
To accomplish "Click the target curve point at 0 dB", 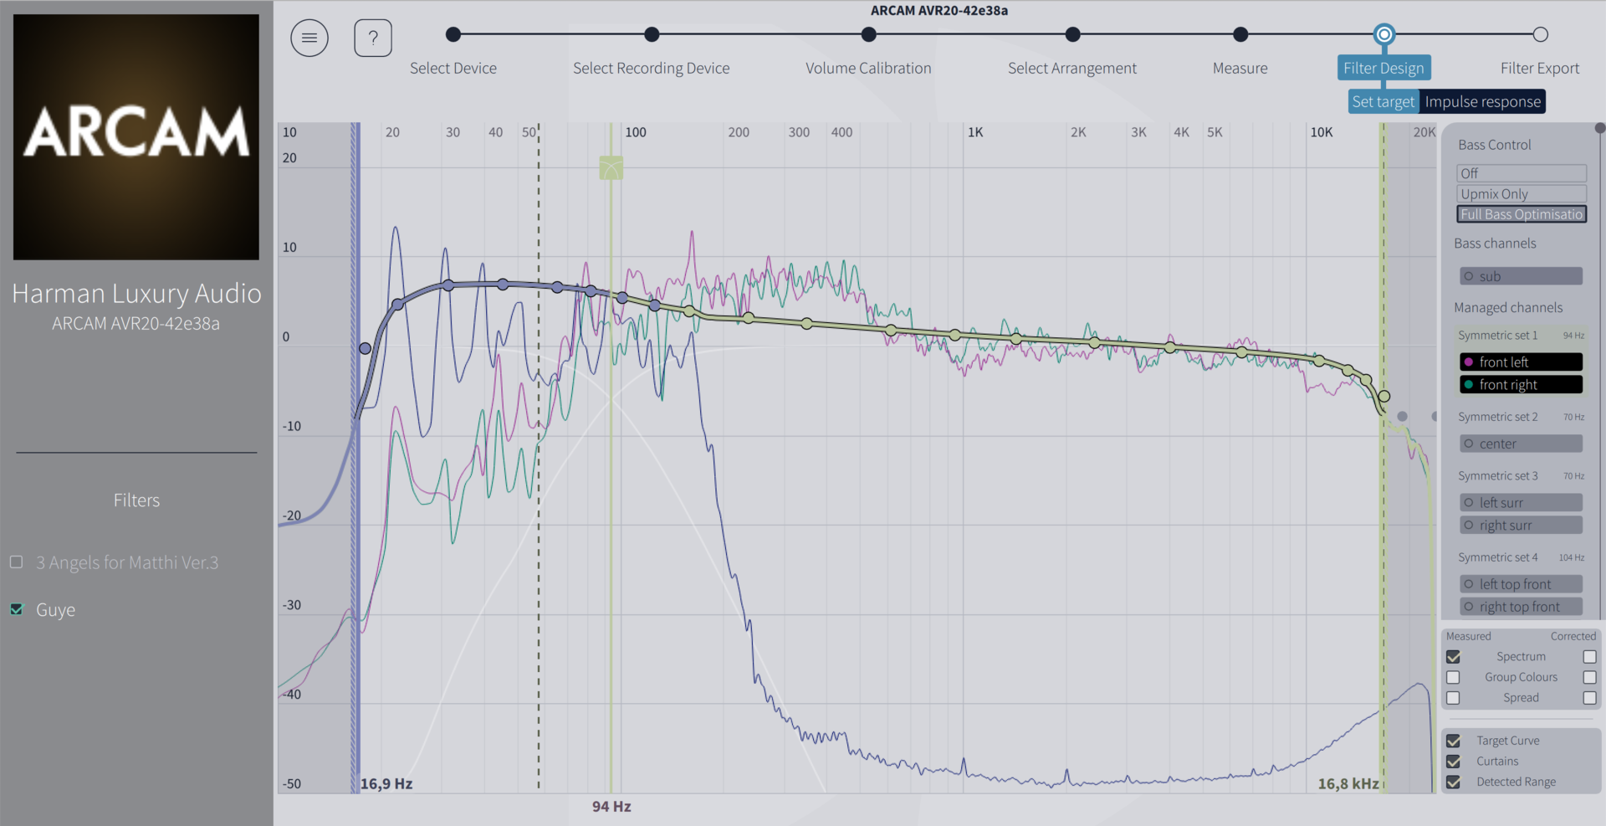I will 366,348.
